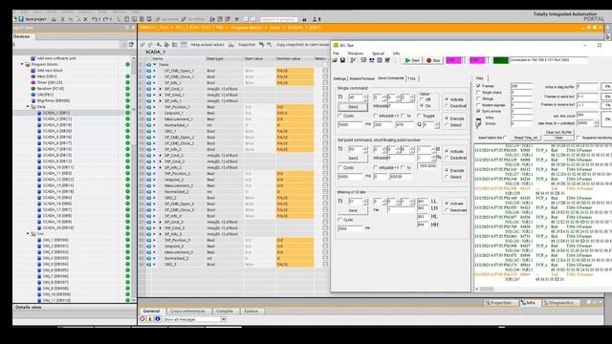This screenshot has height=344, width=612.
Task: Expand the DP_Info_2 array row
Action: [160, 167]
